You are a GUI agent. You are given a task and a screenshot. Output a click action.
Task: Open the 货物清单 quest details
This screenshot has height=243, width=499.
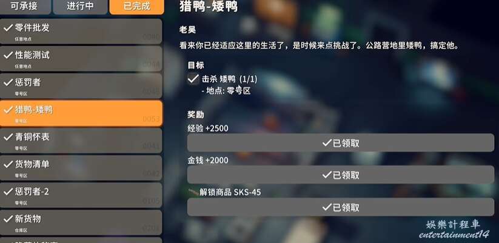point(81,168)
